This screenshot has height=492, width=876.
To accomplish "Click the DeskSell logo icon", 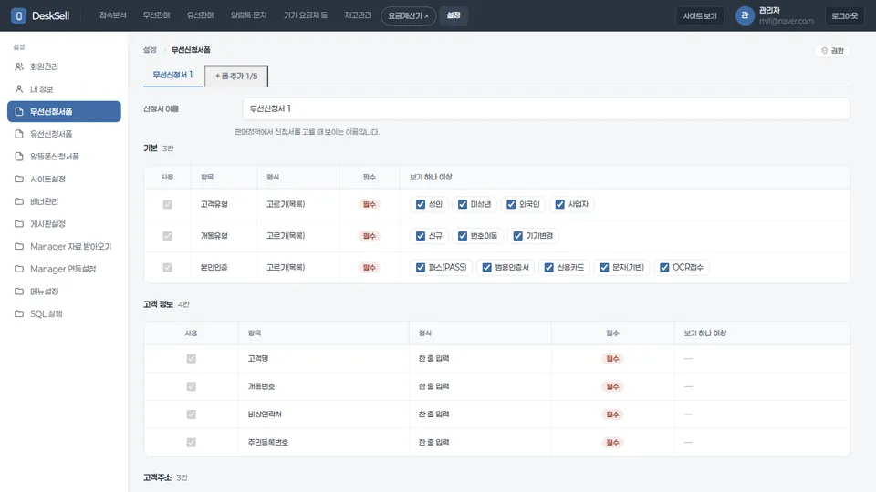I will (18, 15).
